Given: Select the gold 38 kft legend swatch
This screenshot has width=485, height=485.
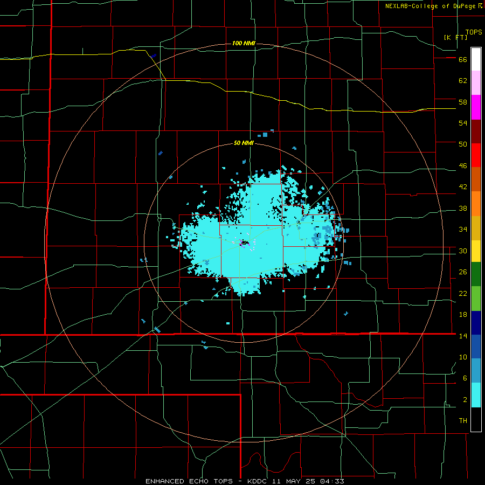Looking at the screenshot, I should [x=476, y=227].
